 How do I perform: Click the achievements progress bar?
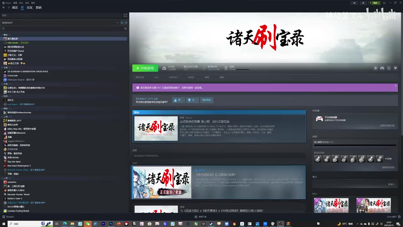pyautogui.click(x=355, y=145)
